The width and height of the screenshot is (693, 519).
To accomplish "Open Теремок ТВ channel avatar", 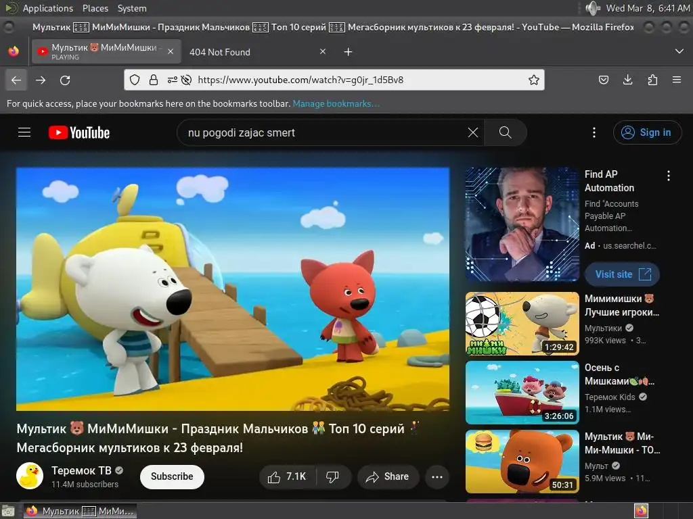I will 30,476.
